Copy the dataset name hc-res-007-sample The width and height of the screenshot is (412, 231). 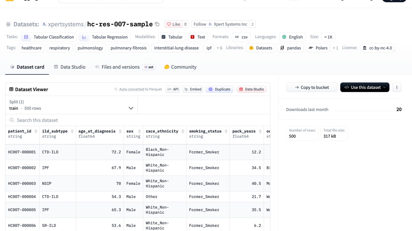tap(157, 24)
